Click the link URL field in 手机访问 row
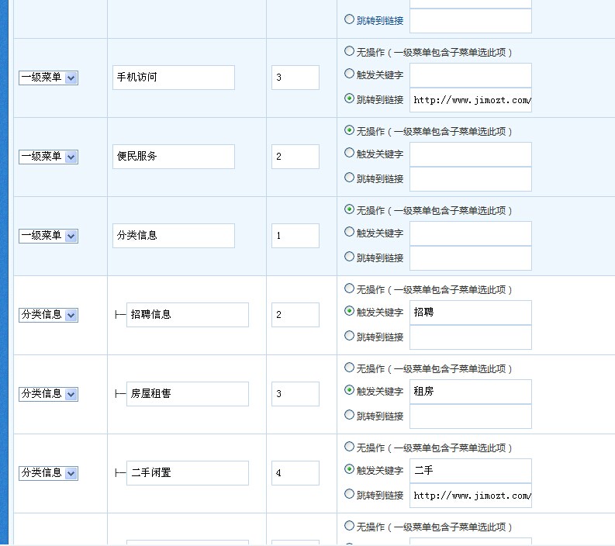The height and width of the screenshot is (546, 615). pos(470,100)
